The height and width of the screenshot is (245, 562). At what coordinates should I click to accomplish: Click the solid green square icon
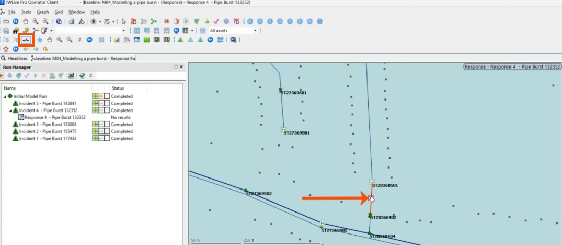click(x=146, y=40)
